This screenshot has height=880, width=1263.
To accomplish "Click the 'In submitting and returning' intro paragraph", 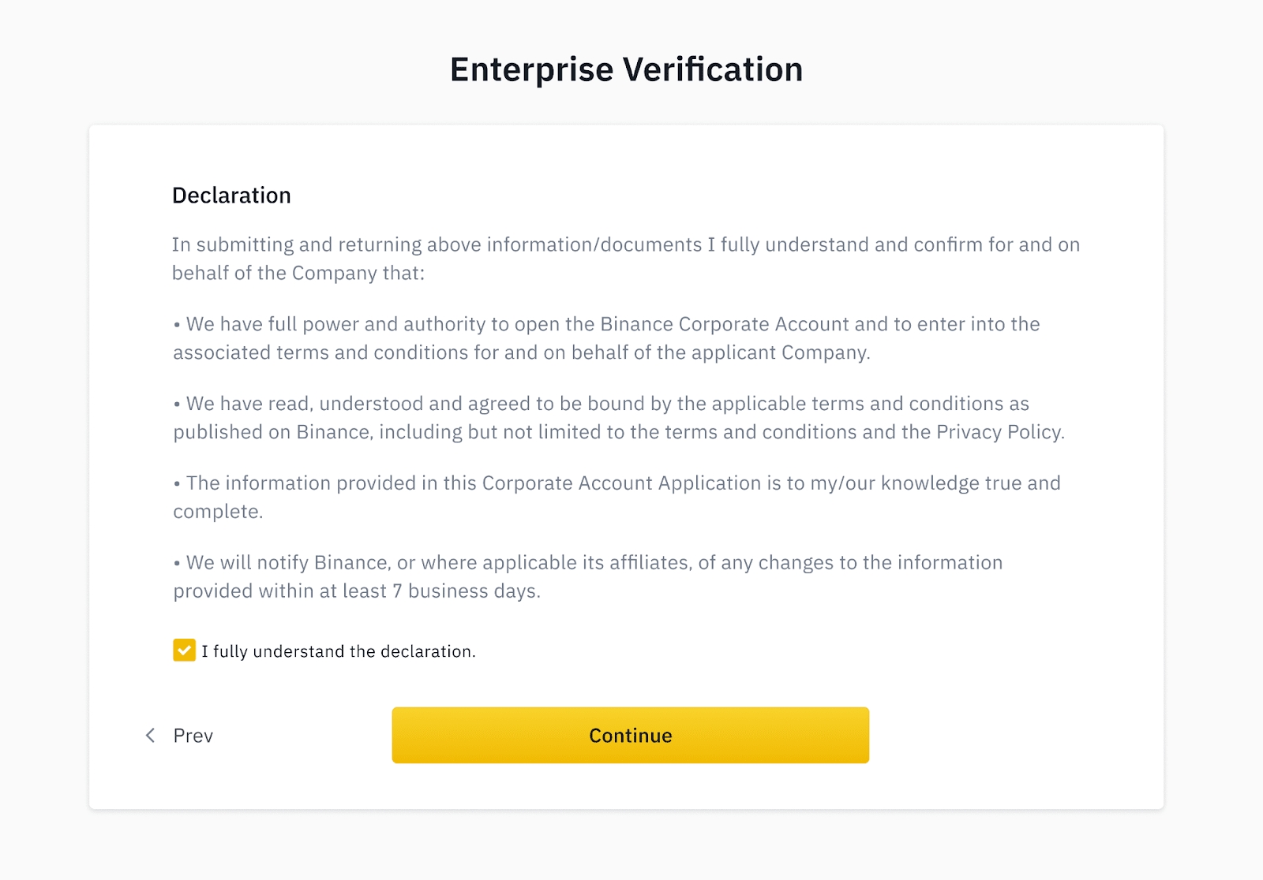I will click(625, 245).
